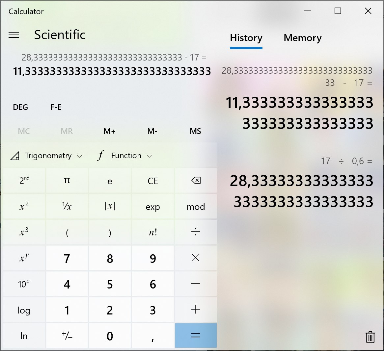Click digit 5 key
This screenshot has width=384, height=351.
point(110,284)
